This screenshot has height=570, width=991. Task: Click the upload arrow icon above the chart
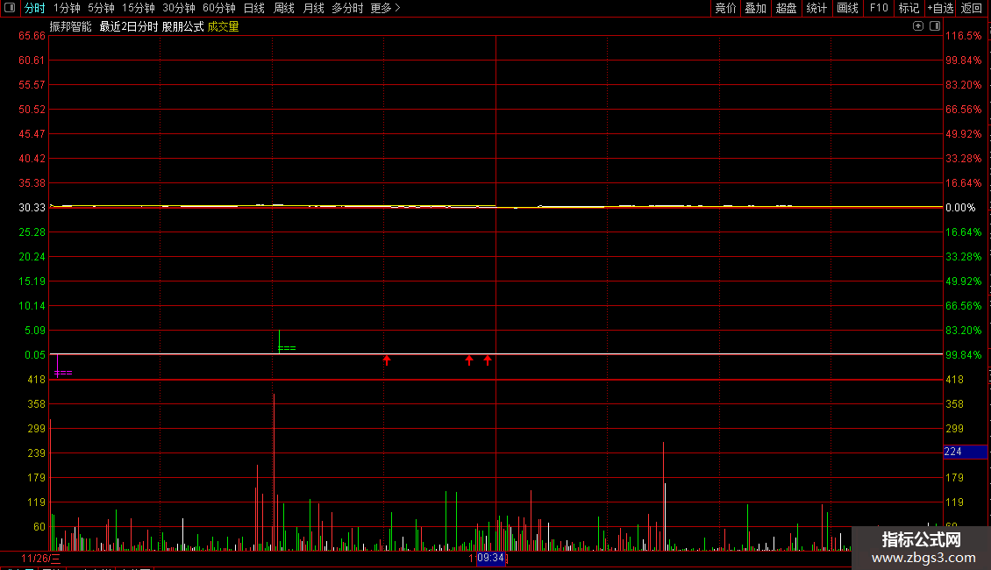pyautogui.click(x=917, y=26)
